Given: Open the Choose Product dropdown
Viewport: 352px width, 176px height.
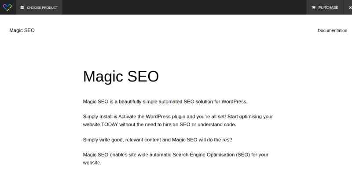Looking at the screenshot, I should coord(39,7).
